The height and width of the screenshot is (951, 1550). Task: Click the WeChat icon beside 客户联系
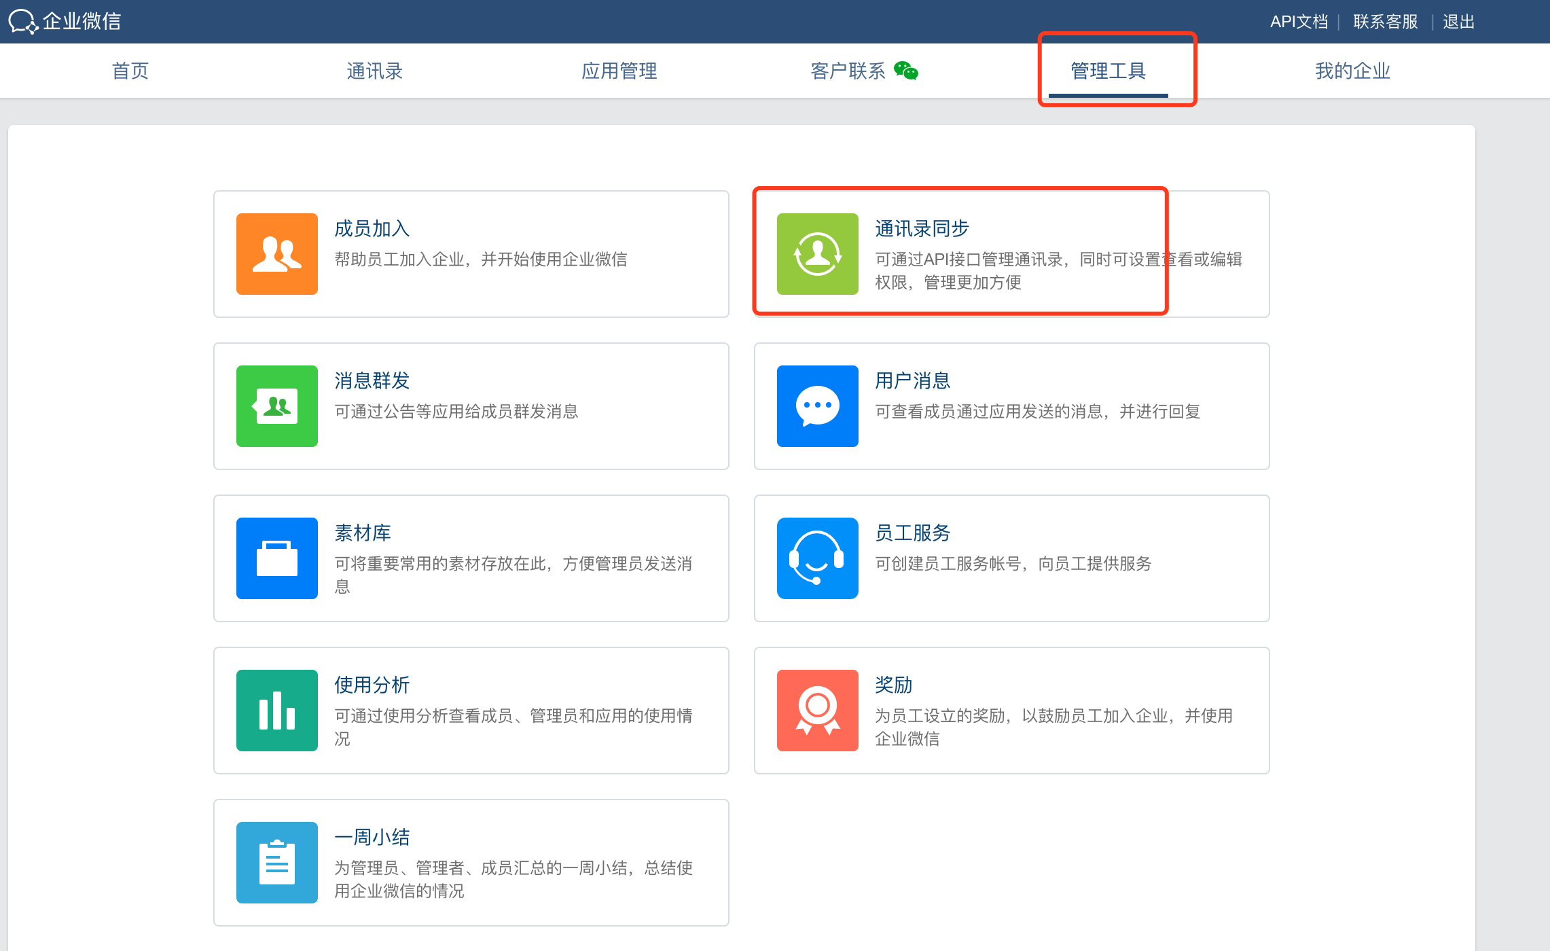click(x=906, y=71)
